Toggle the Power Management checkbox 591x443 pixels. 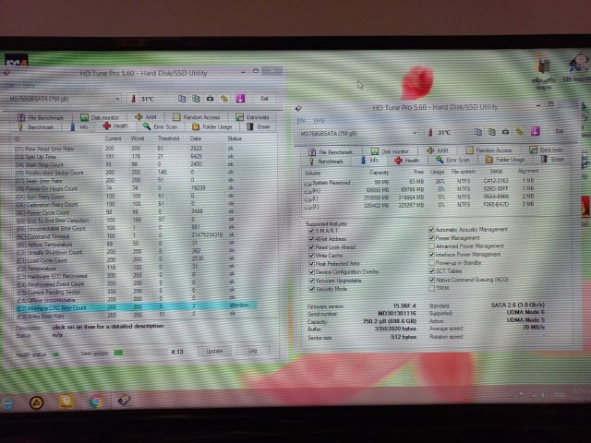pos(431,237)
